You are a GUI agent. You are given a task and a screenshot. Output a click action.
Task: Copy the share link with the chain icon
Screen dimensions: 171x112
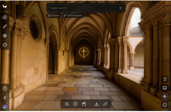click(x=105, y=104)
